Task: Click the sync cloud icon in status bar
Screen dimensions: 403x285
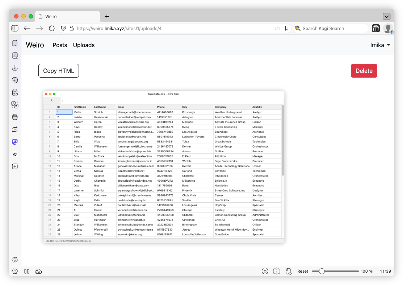Action: (x=38, y=271)
